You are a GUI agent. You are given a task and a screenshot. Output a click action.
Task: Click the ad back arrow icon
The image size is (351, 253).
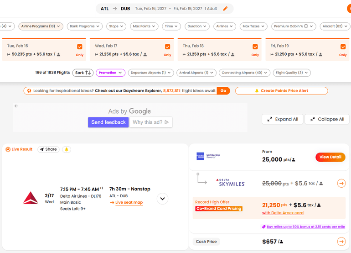tap(16, 106)
